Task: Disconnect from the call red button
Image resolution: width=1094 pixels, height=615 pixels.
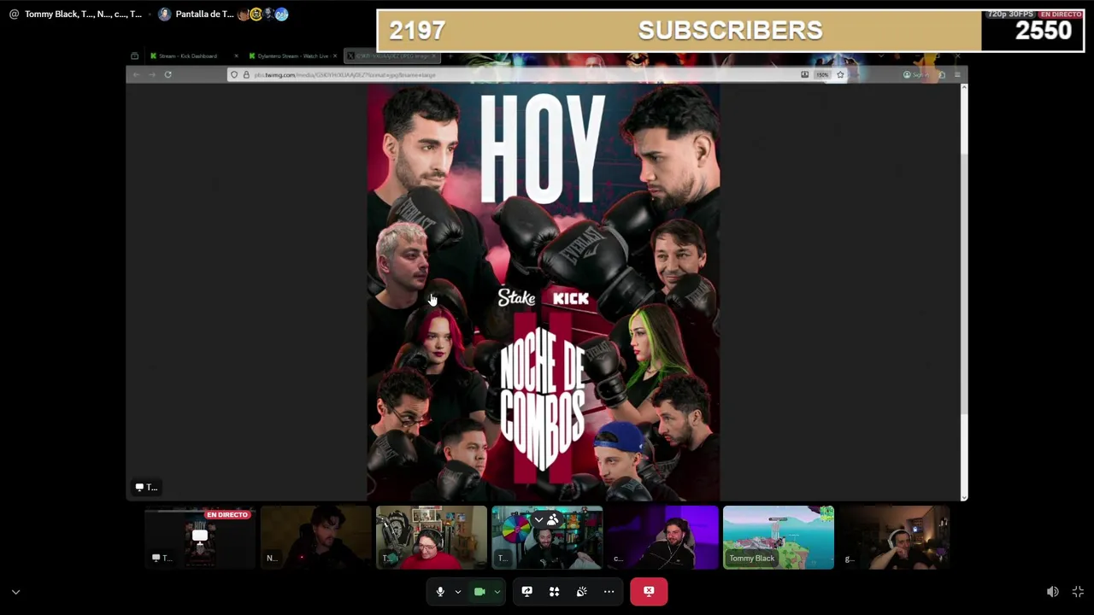Action: point(649,591)
